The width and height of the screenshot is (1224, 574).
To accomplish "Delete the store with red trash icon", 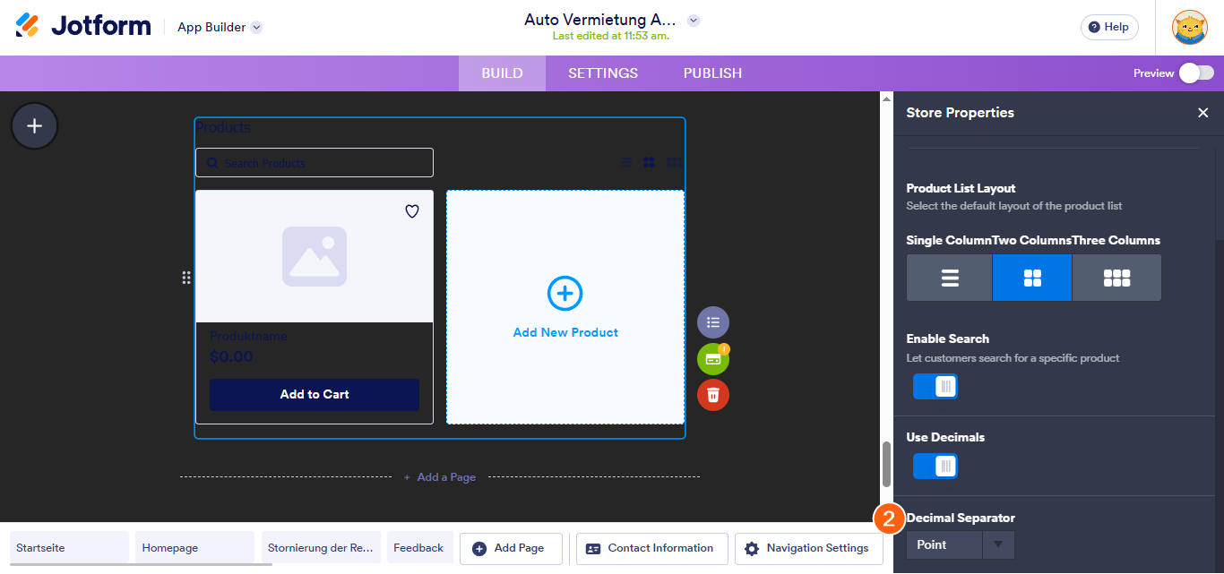I will pyautogui.click(x=713, y=395).
